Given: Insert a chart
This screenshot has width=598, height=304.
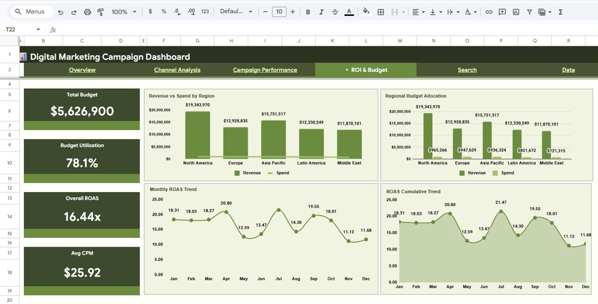Looking at the screenshot, I should [516, 11].
